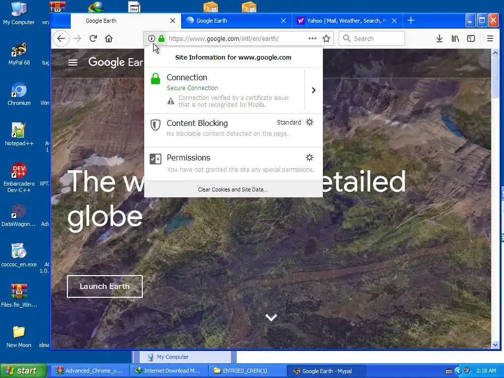Open page actions three-dots menu
The width and height of the screenshot is (504, 378).
tap(313, 38)
